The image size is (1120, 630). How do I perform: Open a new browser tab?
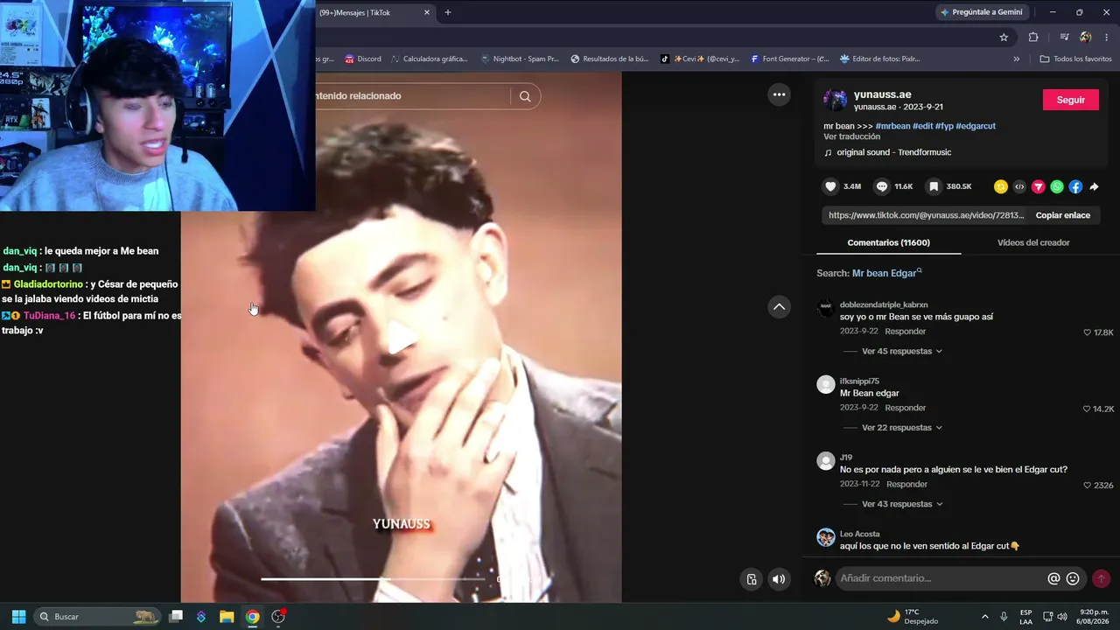tap(448, 12)
